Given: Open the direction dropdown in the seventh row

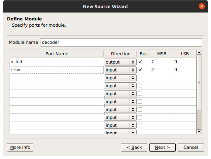Looking at the screenshot, I should (x=120, y=110).
